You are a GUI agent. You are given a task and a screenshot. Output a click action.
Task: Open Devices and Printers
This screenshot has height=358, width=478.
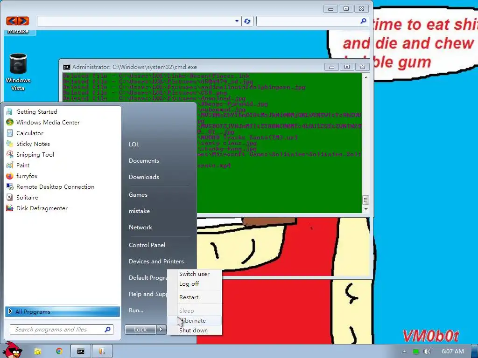pos(156,262)
